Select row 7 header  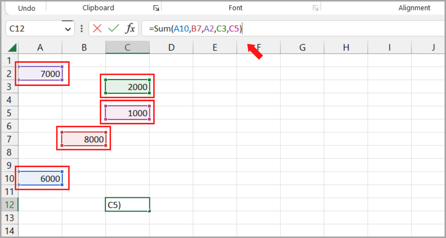10,139
